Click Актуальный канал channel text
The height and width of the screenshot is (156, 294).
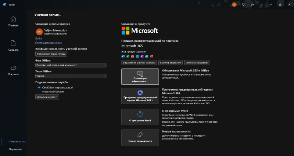pyautogui.click(x=172, y=125)
